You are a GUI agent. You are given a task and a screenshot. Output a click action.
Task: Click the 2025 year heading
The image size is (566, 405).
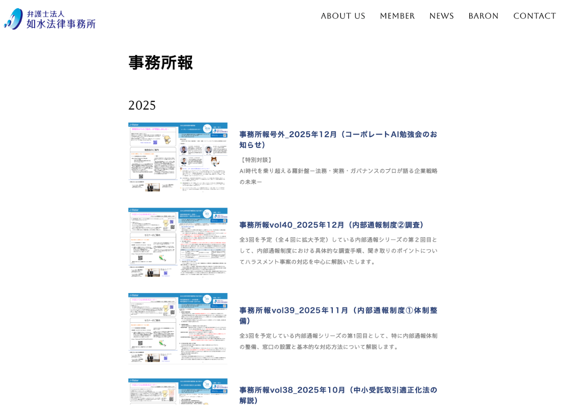tap(142, 105)
